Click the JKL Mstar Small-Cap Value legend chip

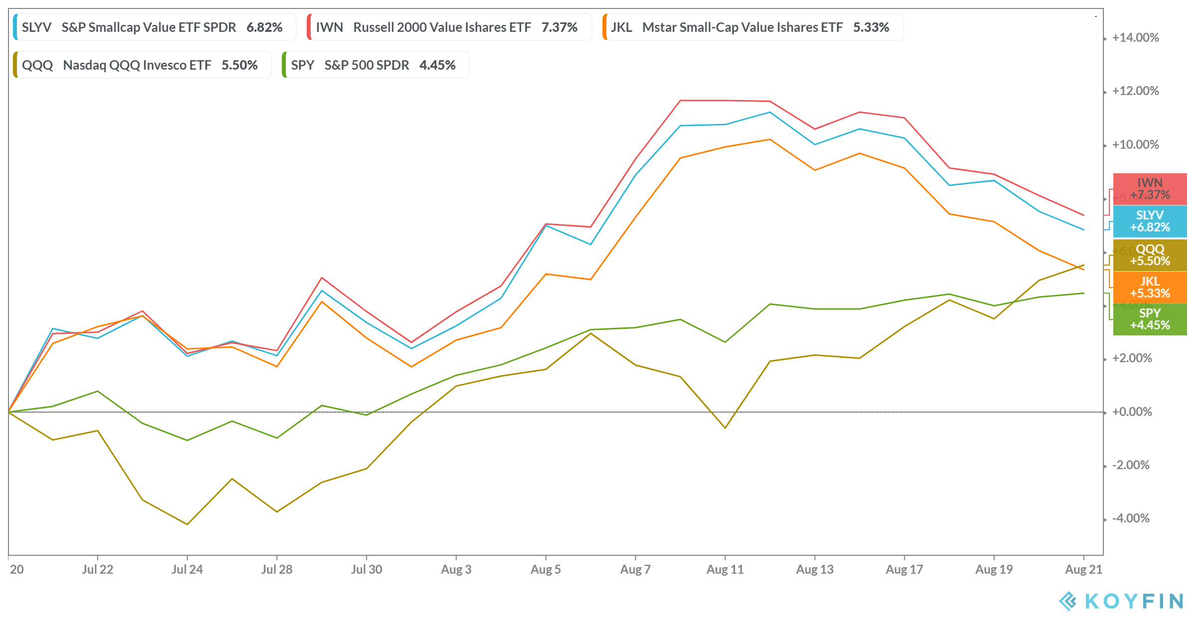[x=752, y=27]
